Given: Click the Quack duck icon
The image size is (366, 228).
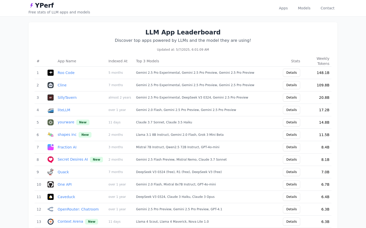Looking at the screenshot, I should (51, 172).
